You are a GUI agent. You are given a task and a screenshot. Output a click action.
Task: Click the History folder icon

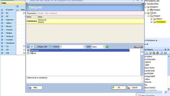(154, 19)
